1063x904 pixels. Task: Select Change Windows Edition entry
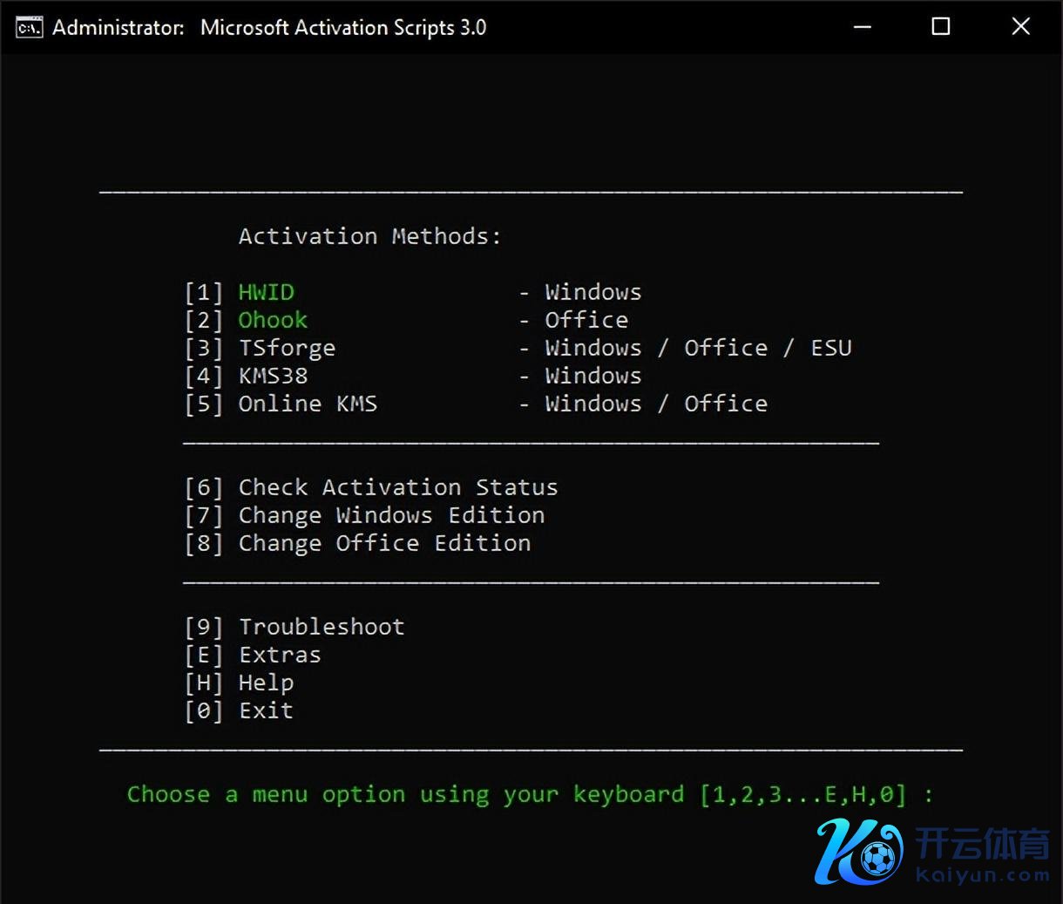click(391, 515)
